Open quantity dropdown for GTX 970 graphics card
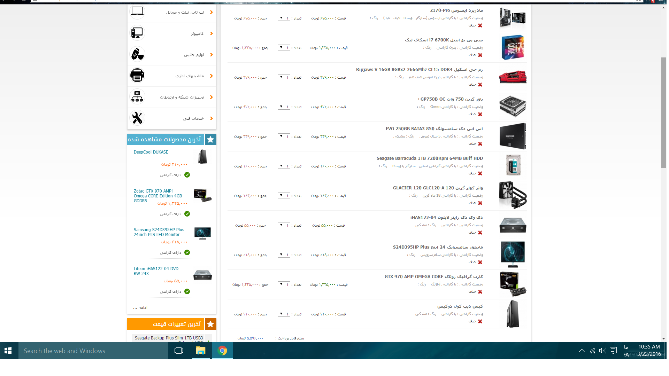 (x=284, y=284)
